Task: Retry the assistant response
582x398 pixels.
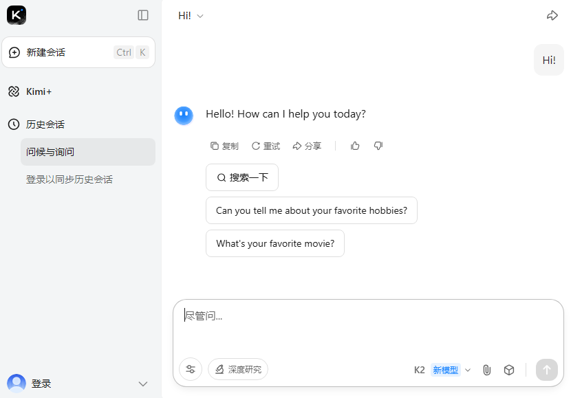Action: tap(266, 146)
